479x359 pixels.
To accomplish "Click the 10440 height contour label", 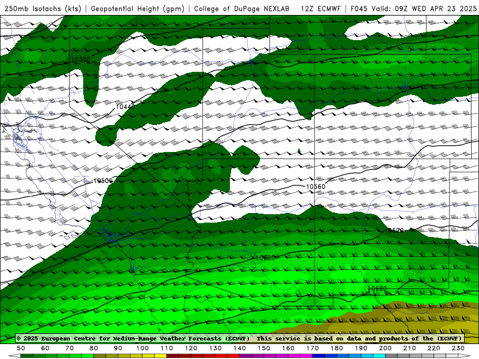I will pos(125,107).
